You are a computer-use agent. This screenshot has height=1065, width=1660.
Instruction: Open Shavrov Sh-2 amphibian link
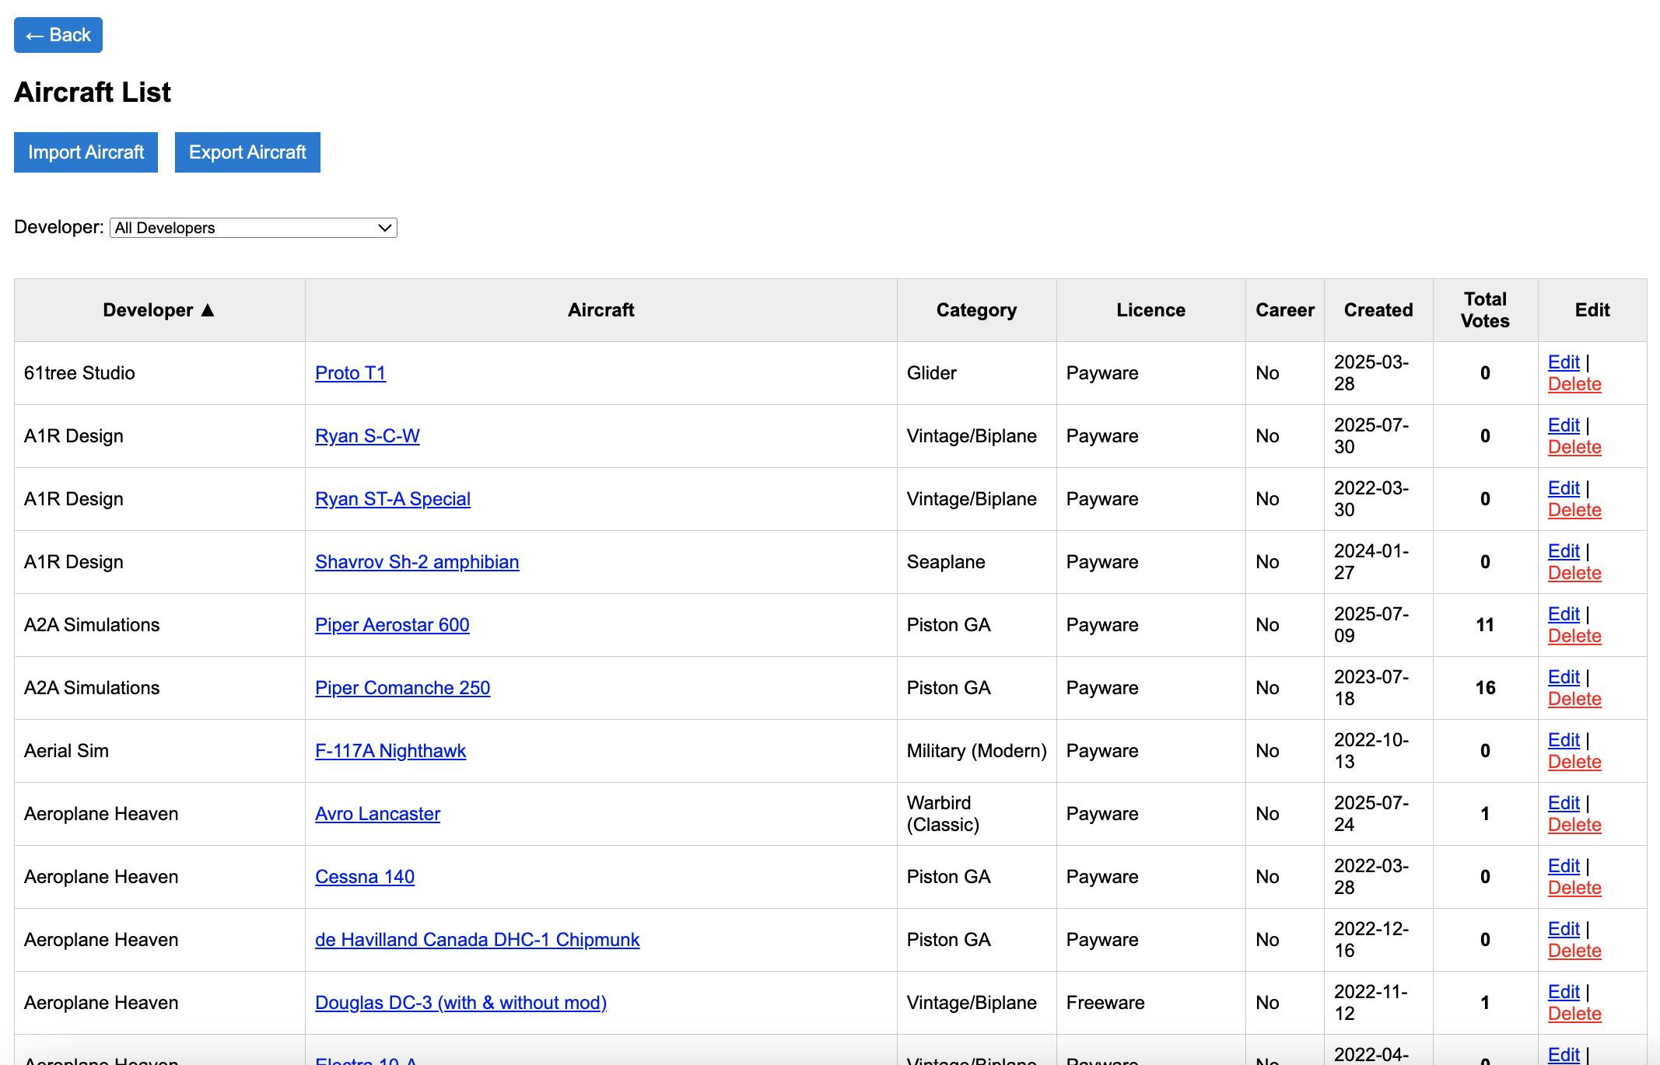[x=416, y=562]
